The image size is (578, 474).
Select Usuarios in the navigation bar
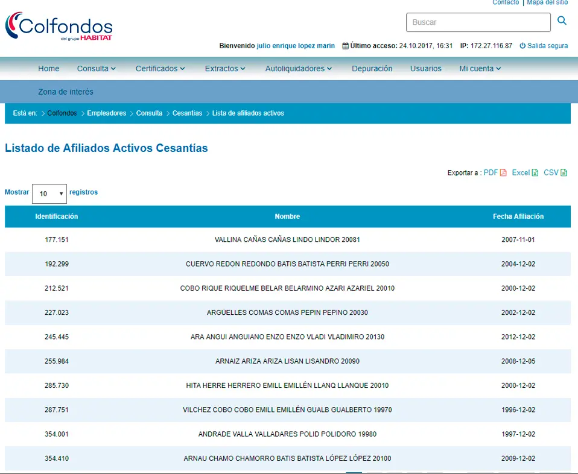(426, 69)
